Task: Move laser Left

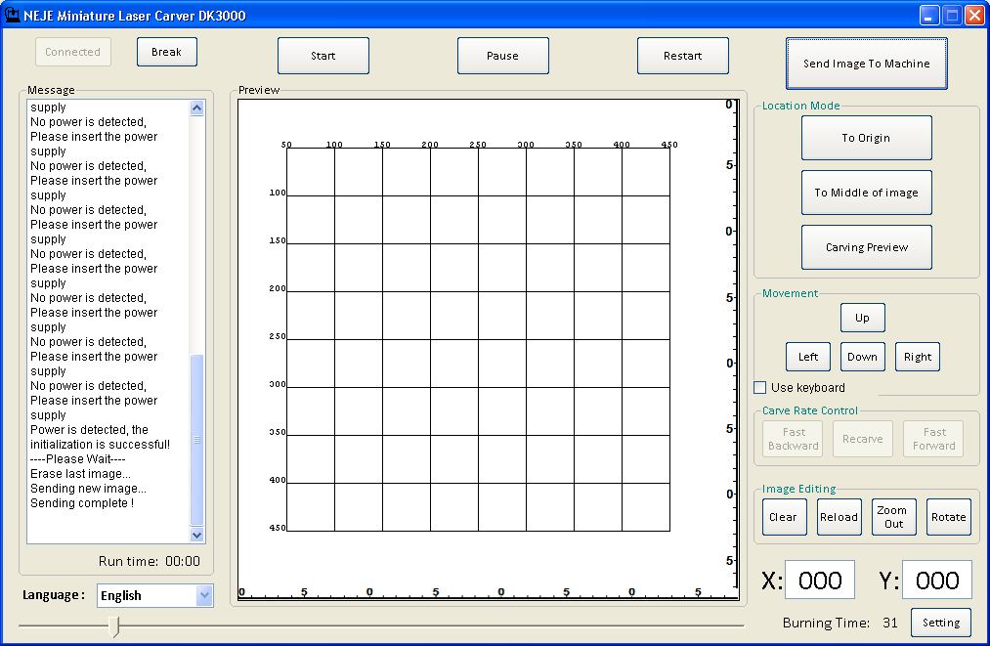Action: pos(808,357)
